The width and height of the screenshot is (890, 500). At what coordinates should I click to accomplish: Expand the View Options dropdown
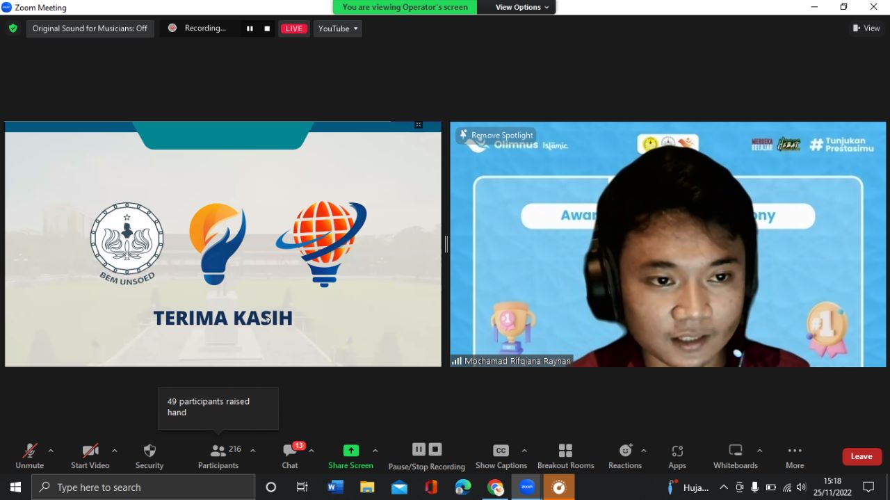click(x=521, y=7)
